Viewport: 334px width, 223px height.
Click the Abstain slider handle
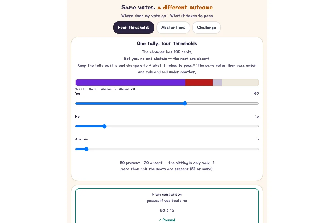pyautogui.click(x=86, y=149)
